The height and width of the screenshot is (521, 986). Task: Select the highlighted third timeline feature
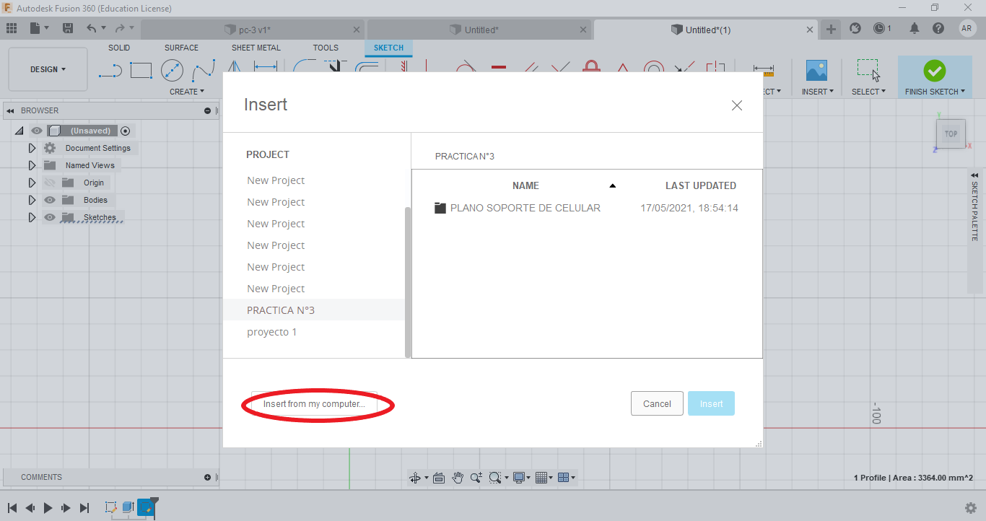146,507
